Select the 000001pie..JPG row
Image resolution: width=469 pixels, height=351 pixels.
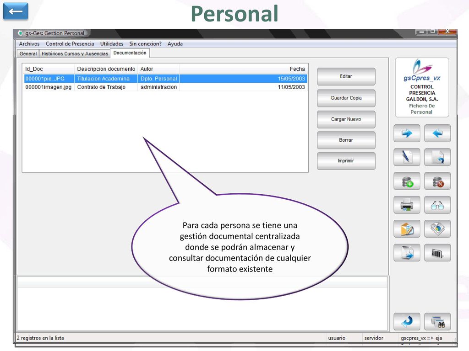pos(165,79)
